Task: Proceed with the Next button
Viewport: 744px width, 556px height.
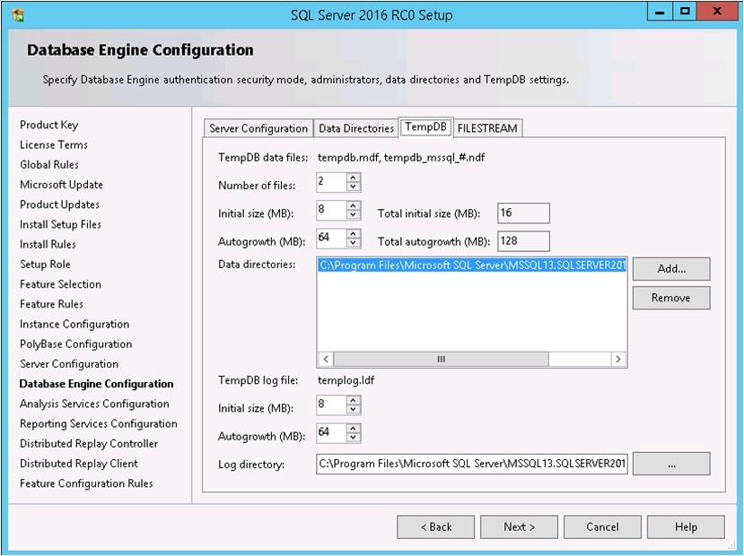Action: point(519,527)
